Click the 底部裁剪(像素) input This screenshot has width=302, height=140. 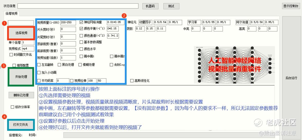click(x=68, y=51)
